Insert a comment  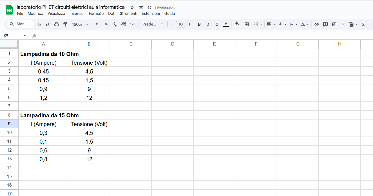325,24
